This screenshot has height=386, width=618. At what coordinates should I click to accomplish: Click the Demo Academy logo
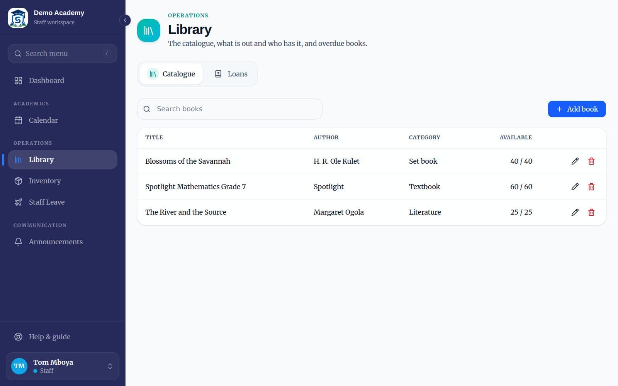pyautogui.click(x=18, y=18)
